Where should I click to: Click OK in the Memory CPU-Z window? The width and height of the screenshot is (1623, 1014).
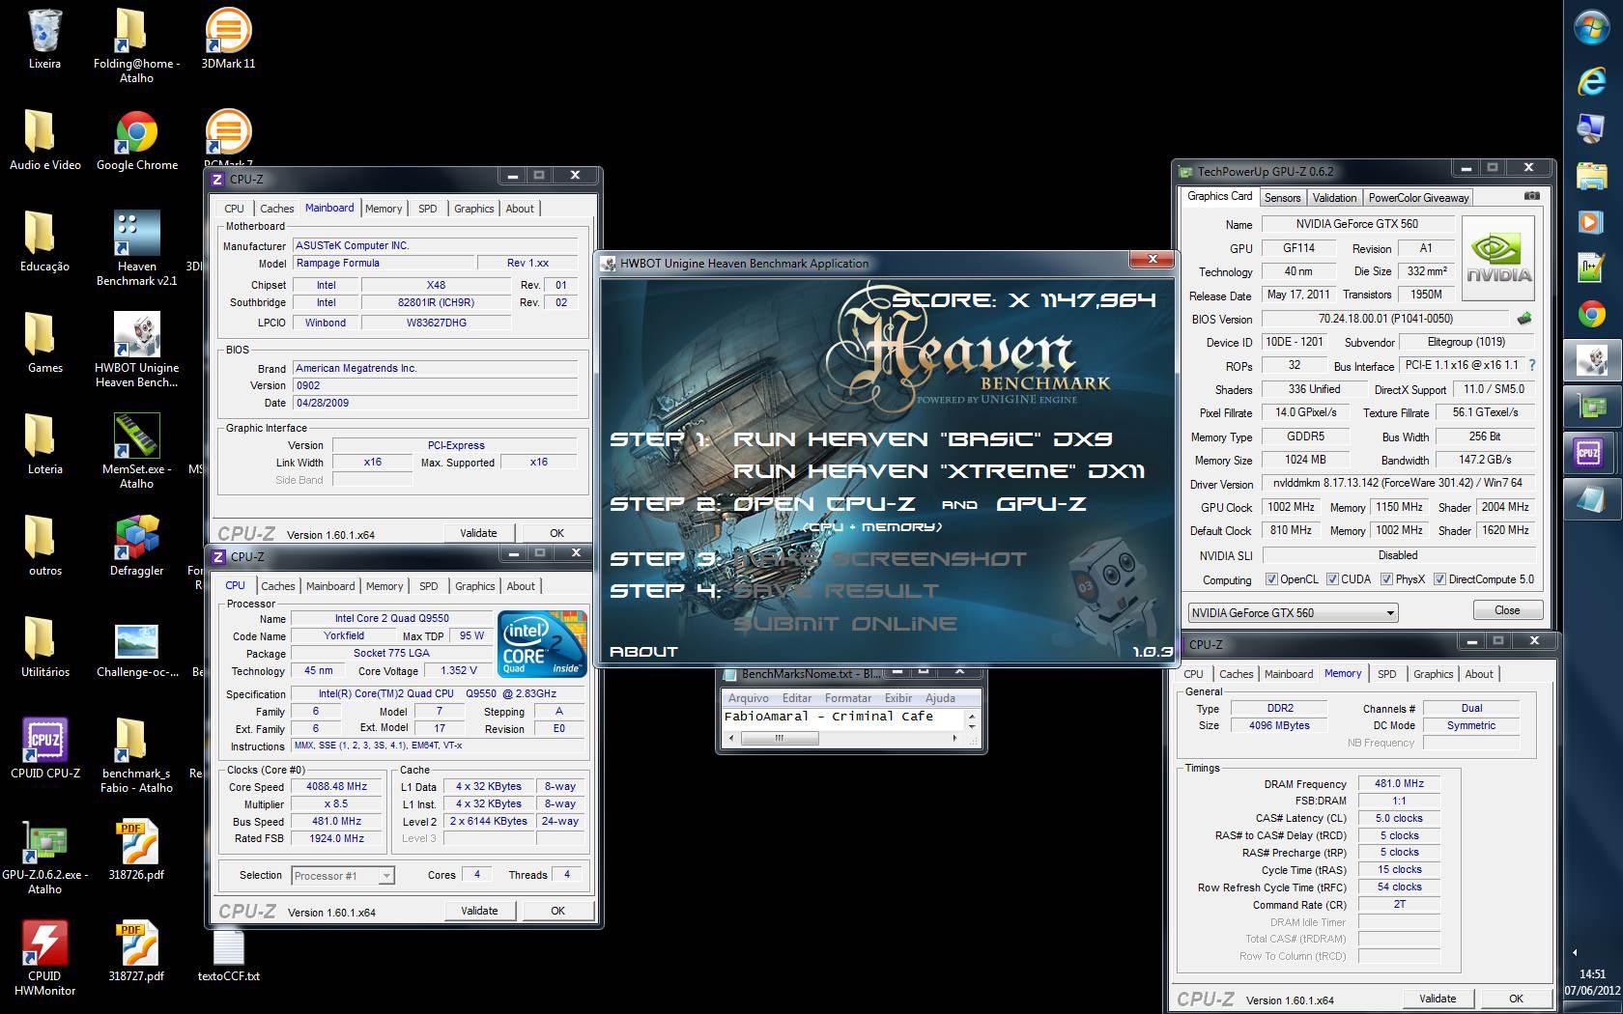1516,999
